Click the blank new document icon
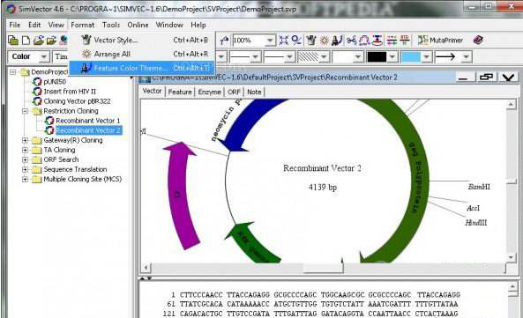Image resolution: width=523 pixels, height=318 pixels. tap(26, 41)
